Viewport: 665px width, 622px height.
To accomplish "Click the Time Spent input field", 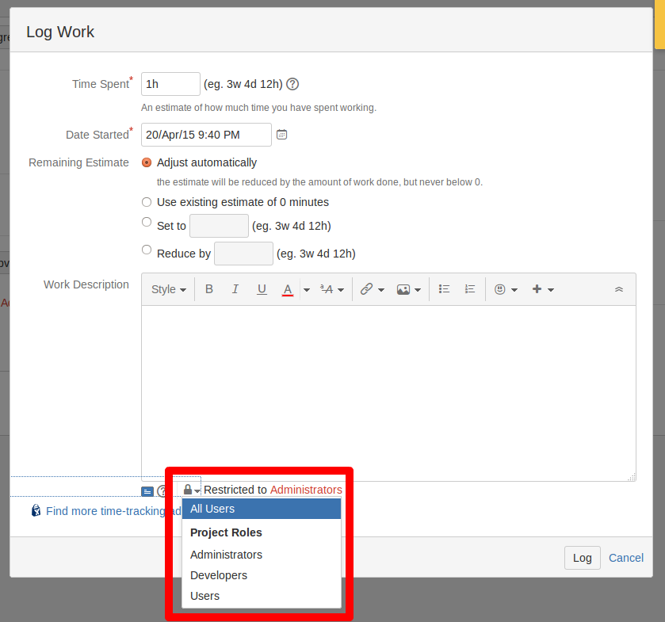I will (x=170, y=84).
